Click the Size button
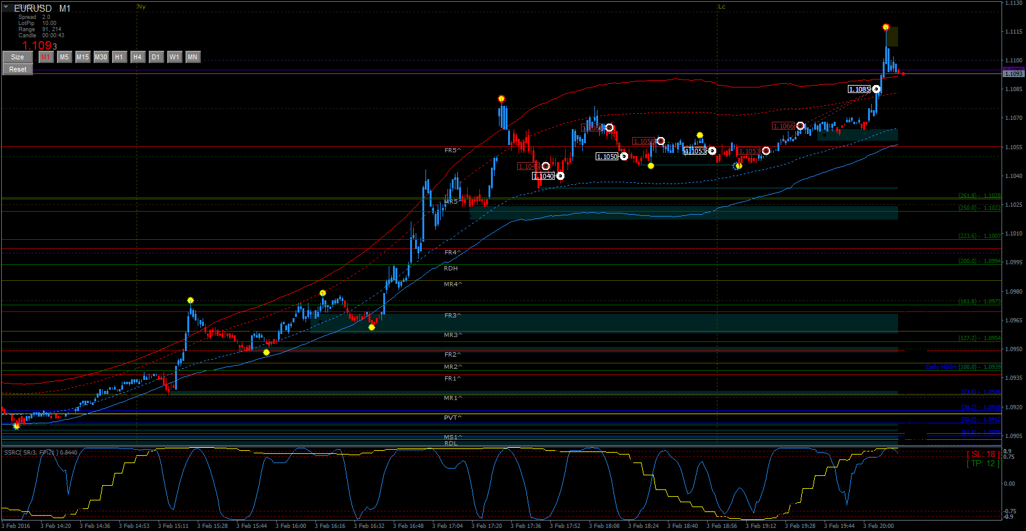The image size is (1026, 531). click(x=18, y=57)
